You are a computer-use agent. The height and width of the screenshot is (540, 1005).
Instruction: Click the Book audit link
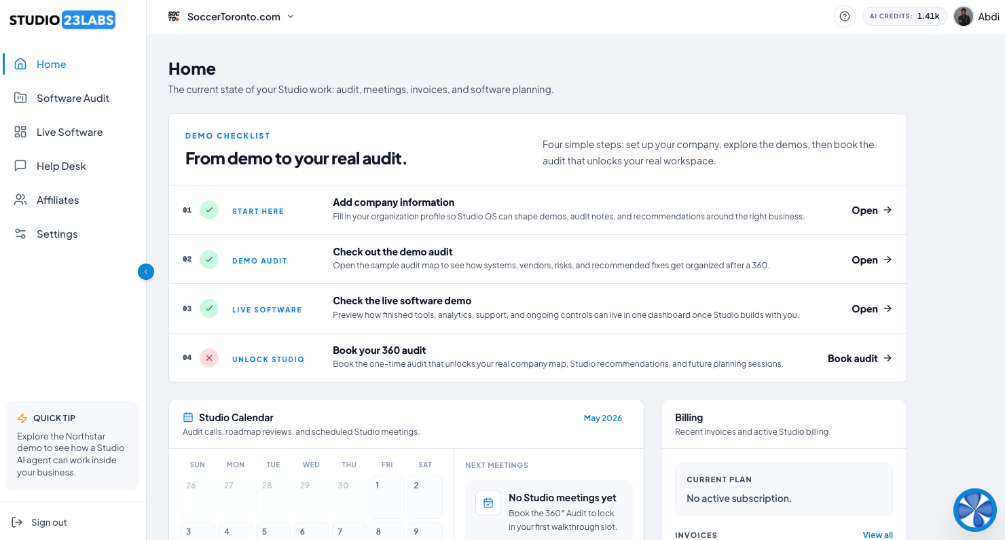860,358
